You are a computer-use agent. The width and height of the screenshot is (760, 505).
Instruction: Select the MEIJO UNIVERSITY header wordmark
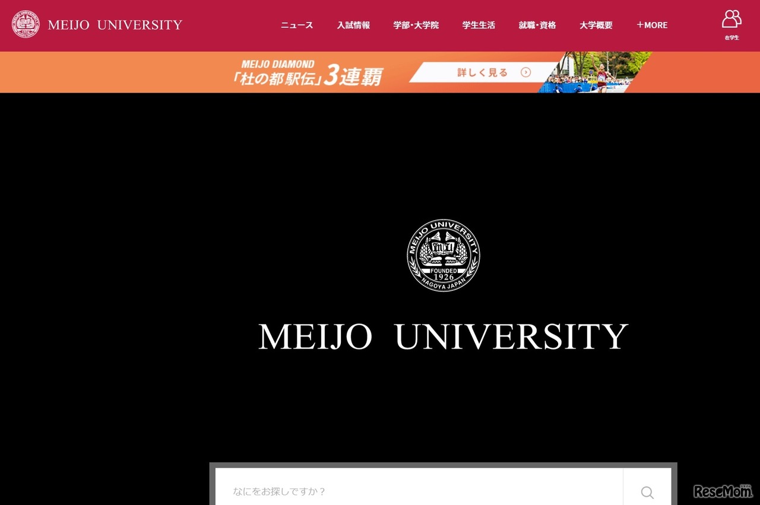tap(115, 25)
